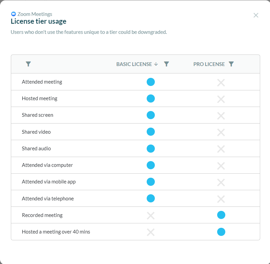
Task: Click the Zoom Meetings logo icon
Action: click(x=14, y=14)
